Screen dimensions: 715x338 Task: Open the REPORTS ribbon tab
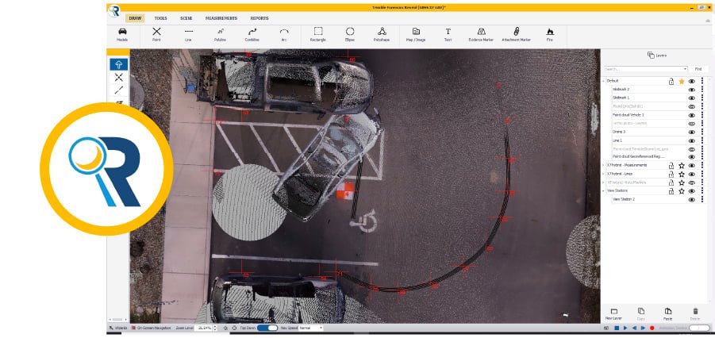click(259, 18)
